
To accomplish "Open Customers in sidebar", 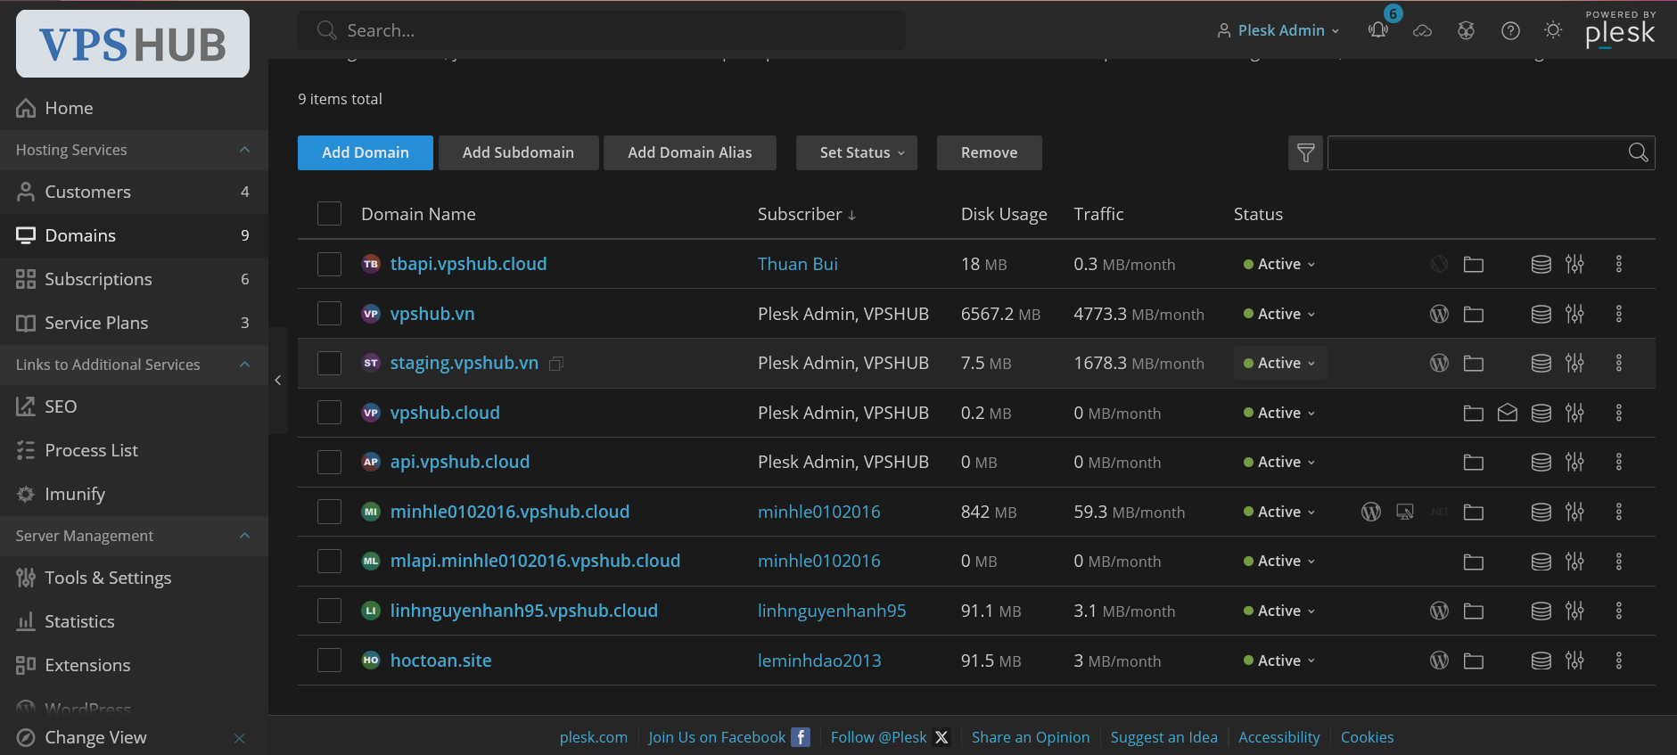I will pyautogui.click(x=134, y=192).
